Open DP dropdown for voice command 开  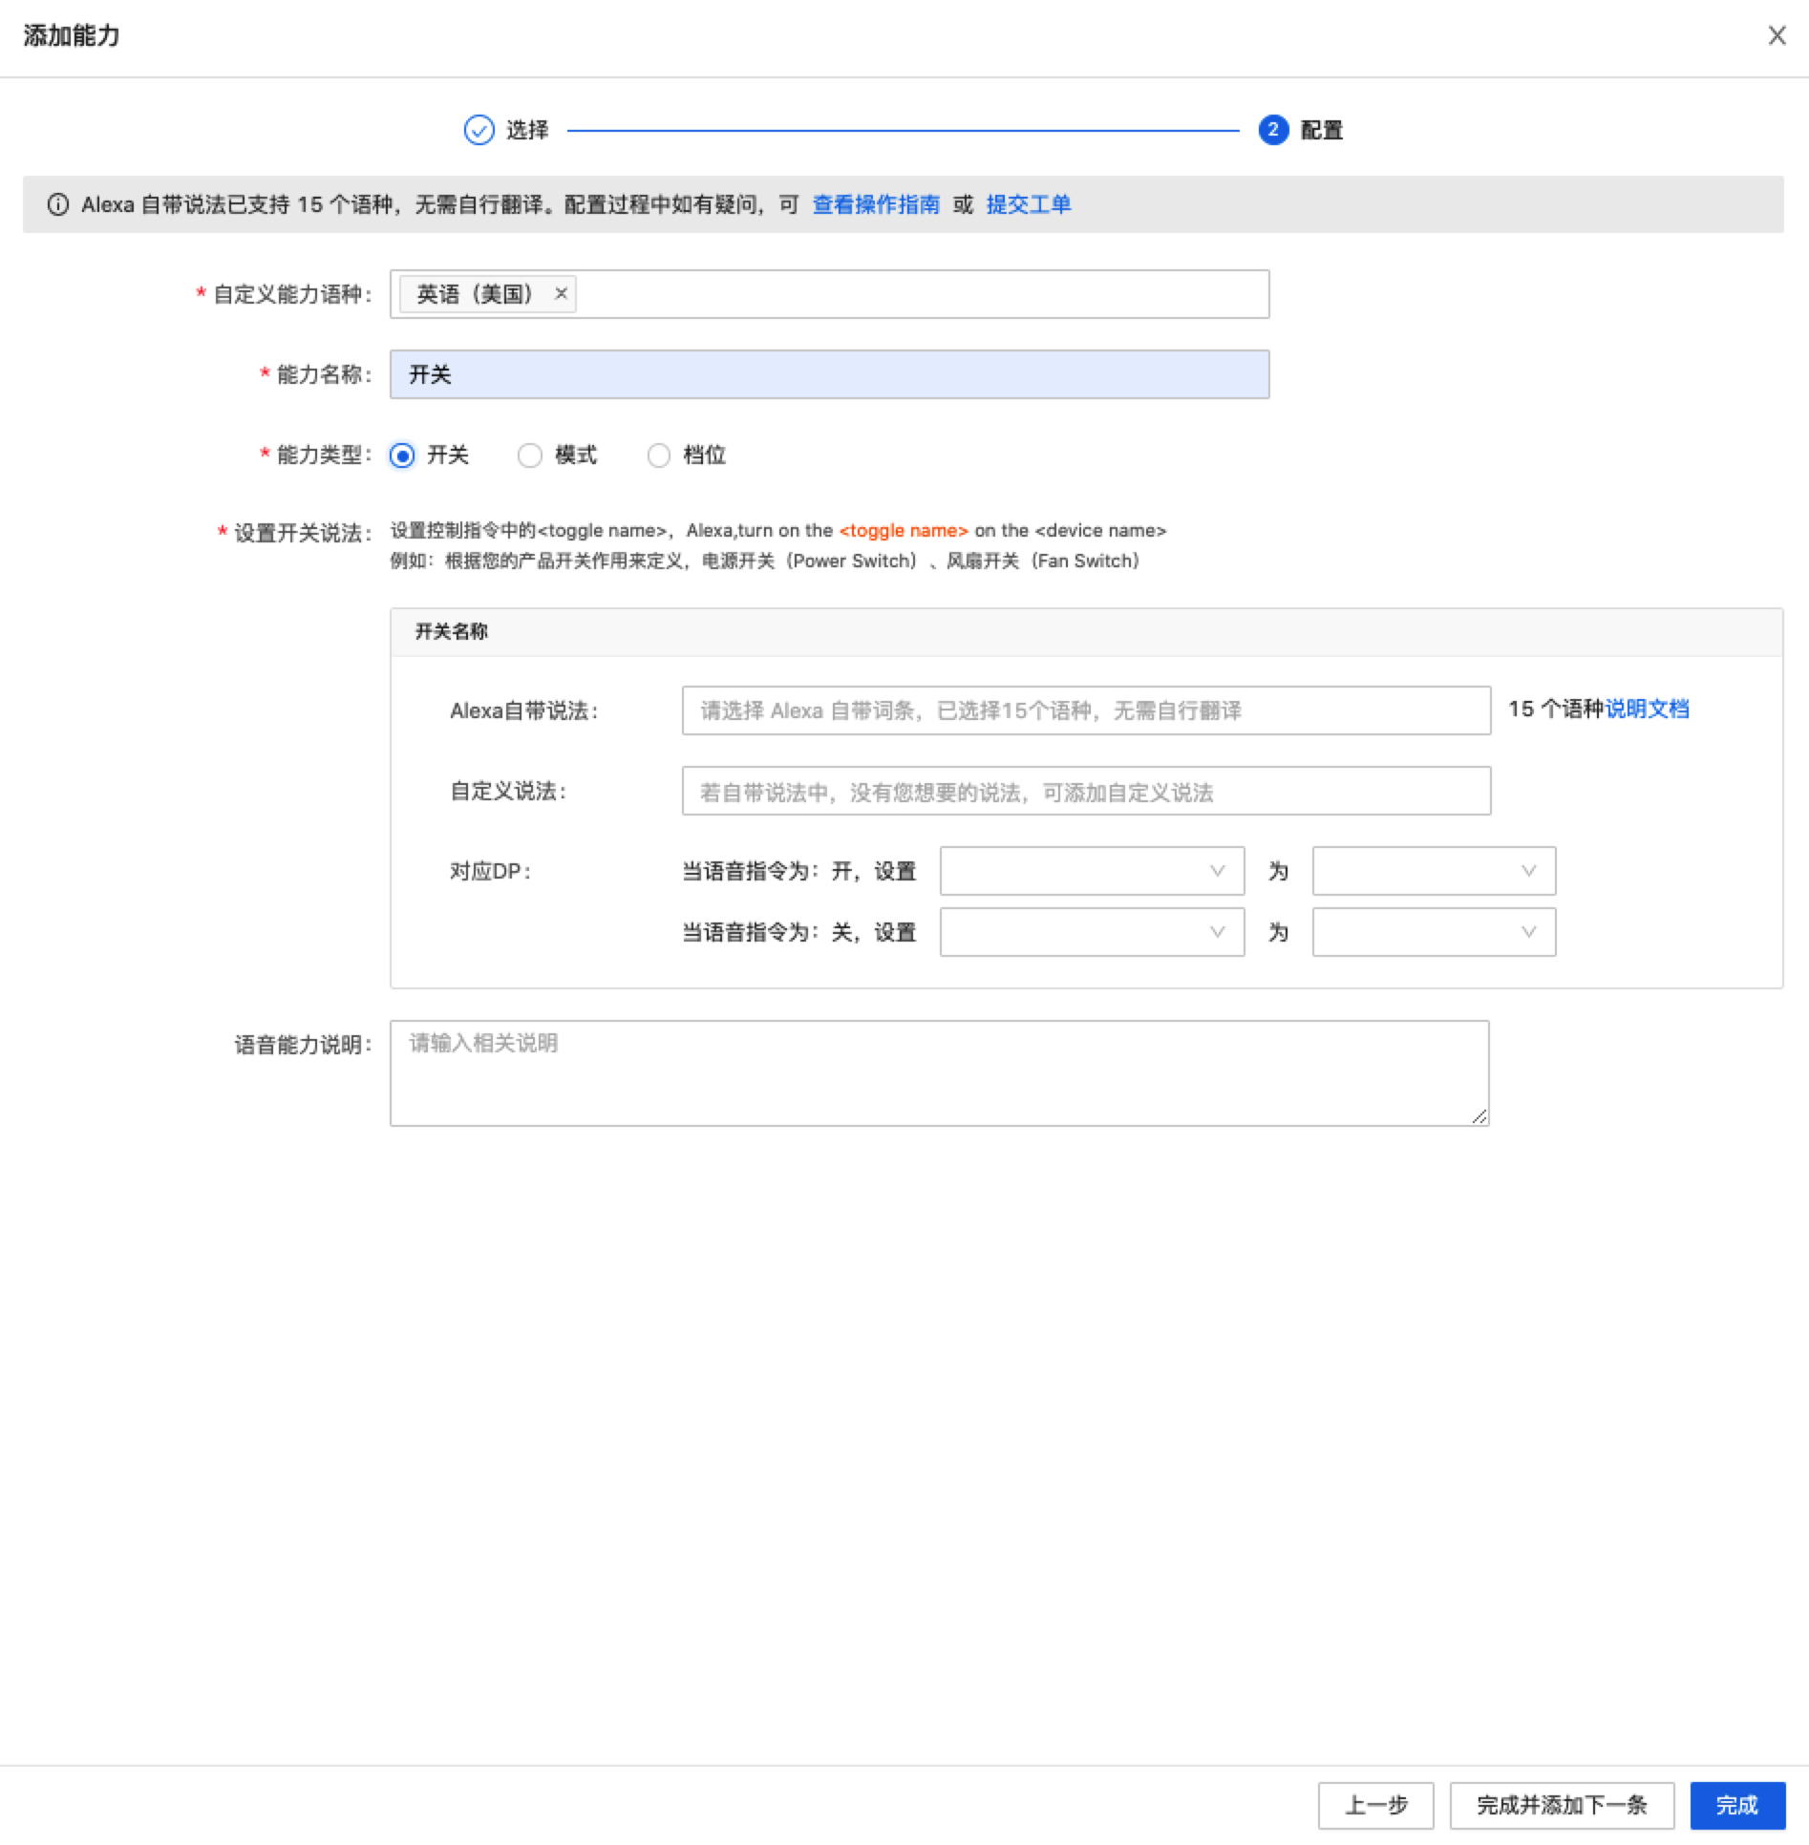1092,871
